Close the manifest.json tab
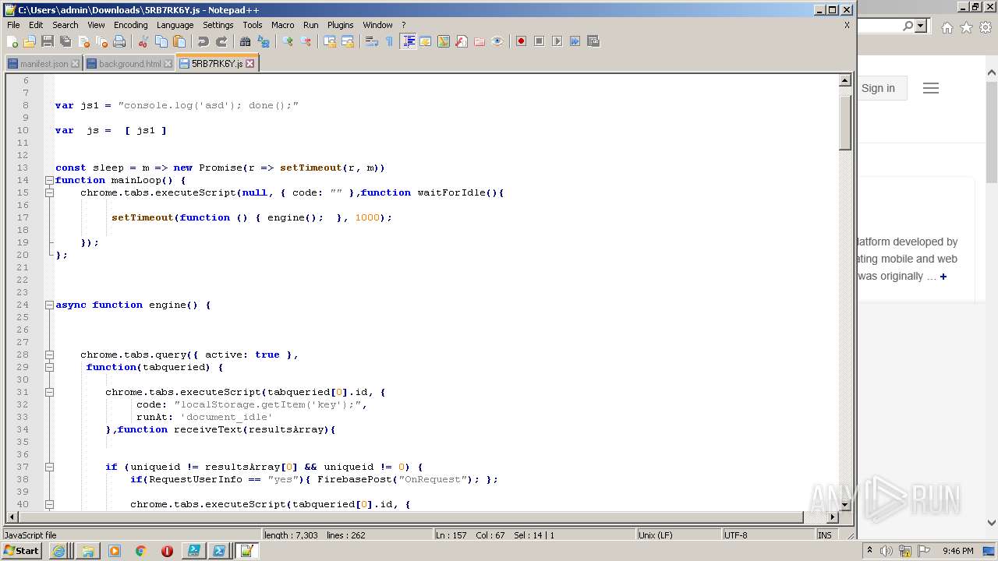The image size is (998, 561). [x=76, y=64]
